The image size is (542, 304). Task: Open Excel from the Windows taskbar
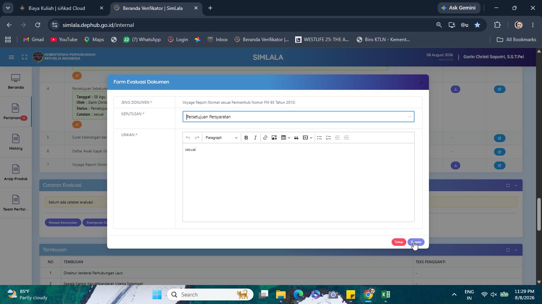386,294
